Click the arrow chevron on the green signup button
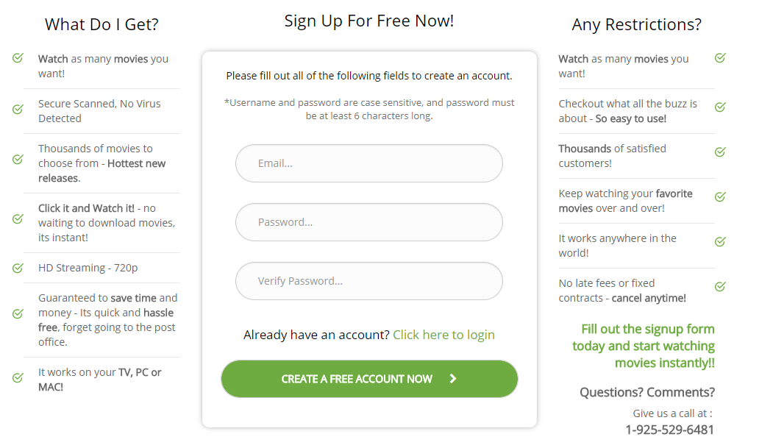 click(x=453, y=379)
